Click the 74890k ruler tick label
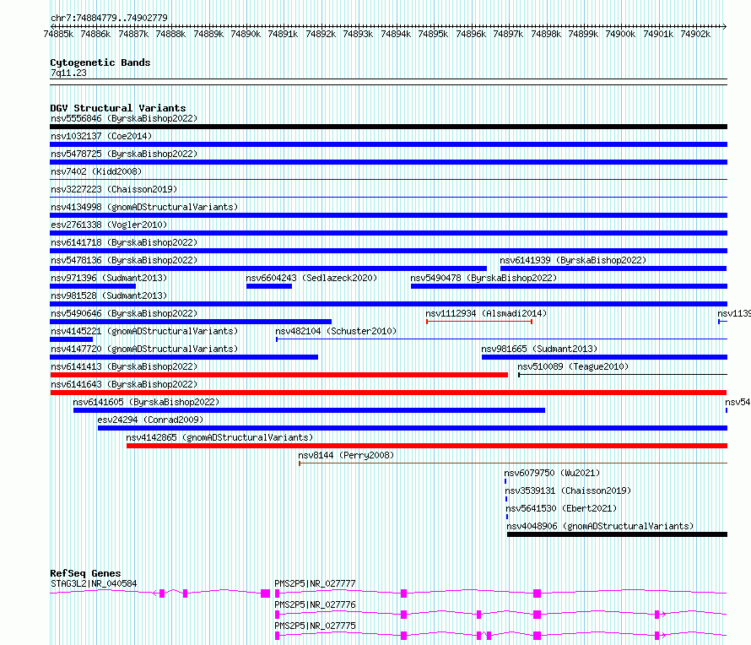The height and width of the screenshot is (645, 751). coord(246,34)
